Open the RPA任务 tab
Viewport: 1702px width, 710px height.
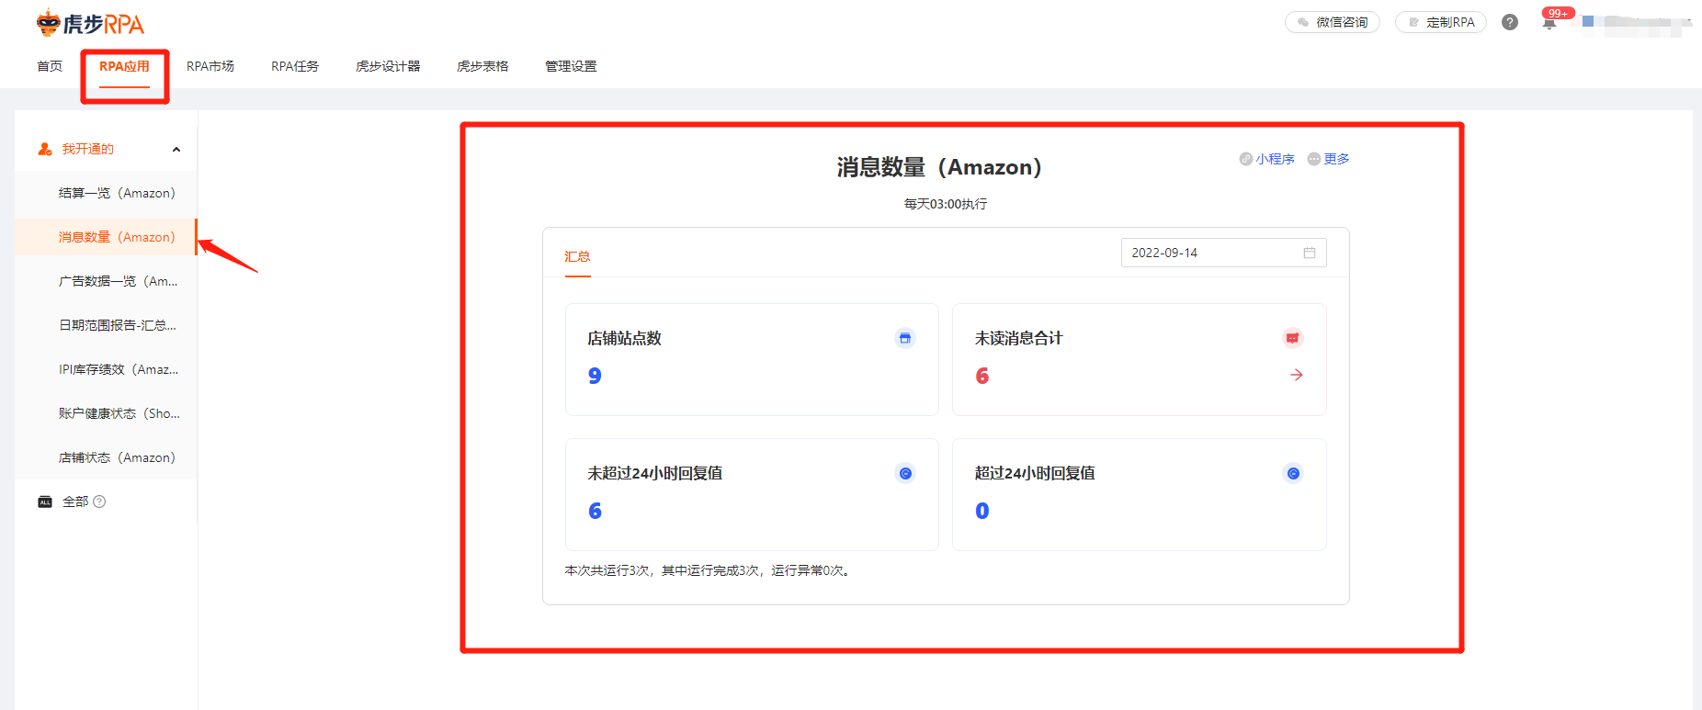pyautogui.click(x=295, y=66)
